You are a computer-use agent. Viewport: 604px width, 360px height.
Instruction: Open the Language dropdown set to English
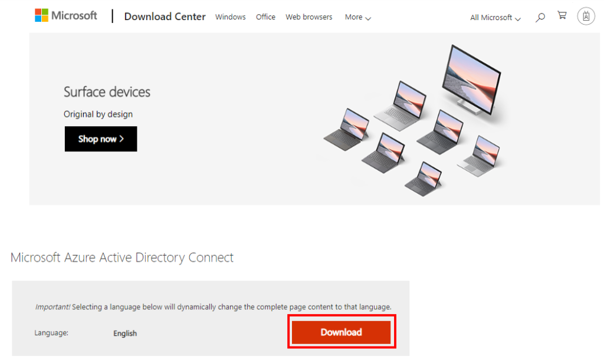pos(125,333)
